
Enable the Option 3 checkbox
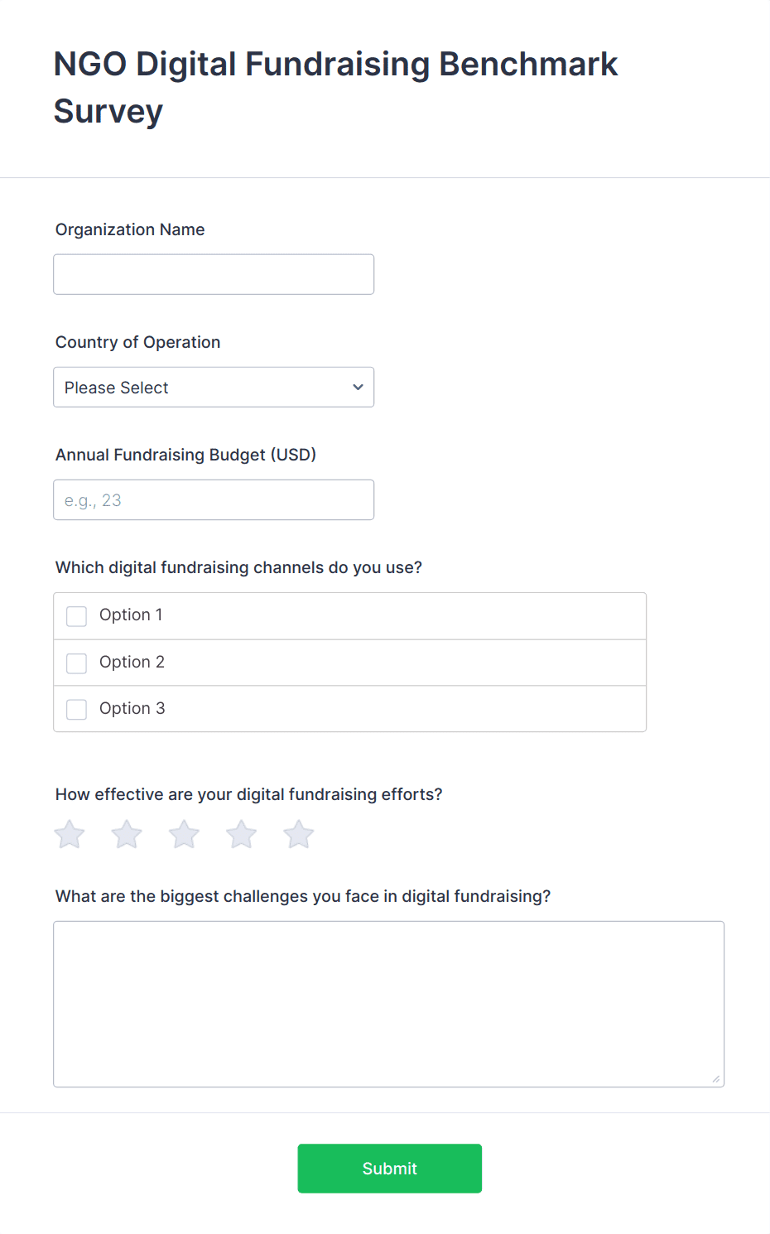[76, 710]
